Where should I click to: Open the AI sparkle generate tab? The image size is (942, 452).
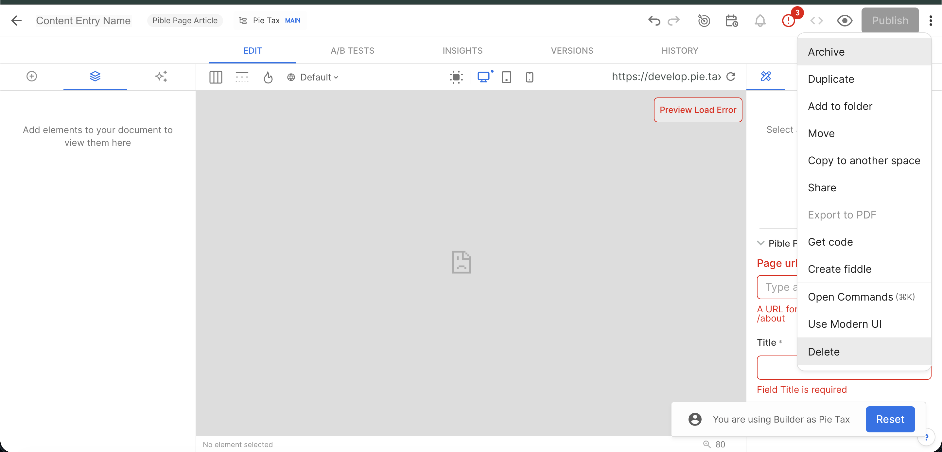161,77
